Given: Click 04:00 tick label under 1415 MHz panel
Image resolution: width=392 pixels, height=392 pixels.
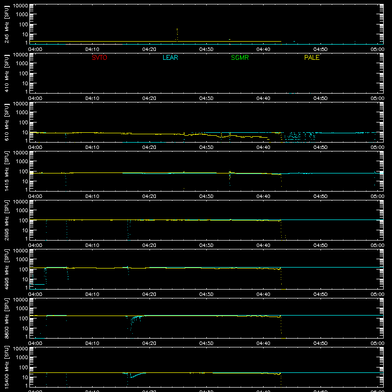Looking at the screenshot, I should (35, 196).
